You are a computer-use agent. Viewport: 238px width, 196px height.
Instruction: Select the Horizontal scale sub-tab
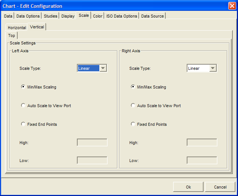[17, 28]
